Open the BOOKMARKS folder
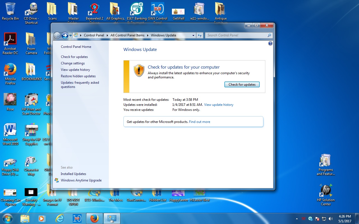The height and width of the screenshot is (224, 359). [31, 72]
